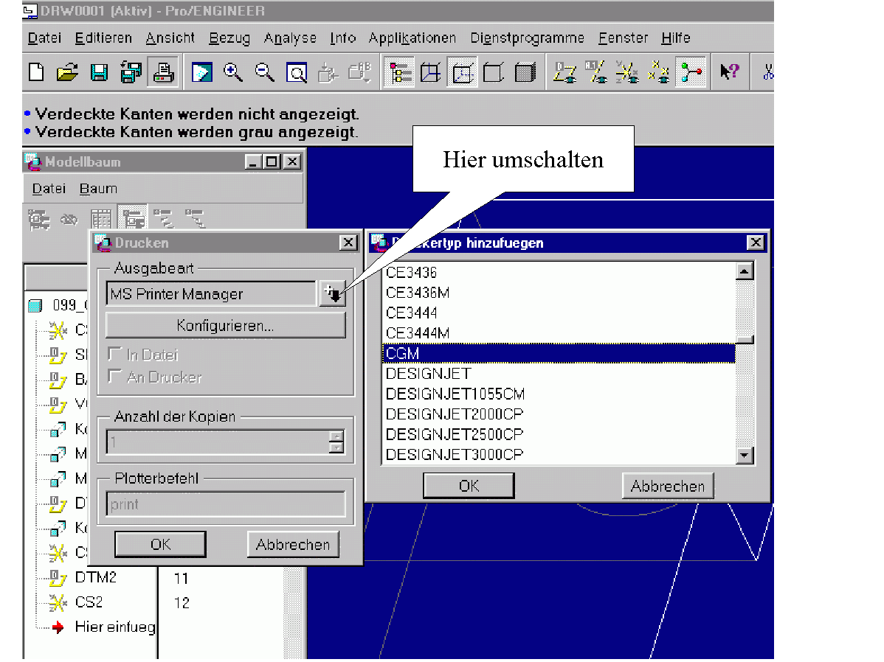The width and height of the screenshot is (884, 662).
Task: Click the add printer type button beside MS Printer Manager
Action: click(x=332, y=293)
